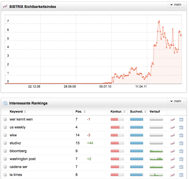This screenshot has width=189, height=179.
Task: Open the 'washington post' keyword link
Action: pos(22,159)
